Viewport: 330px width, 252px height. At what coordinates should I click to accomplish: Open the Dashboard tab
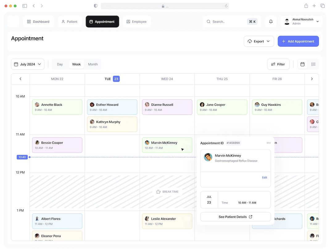[x=38, y=22]
